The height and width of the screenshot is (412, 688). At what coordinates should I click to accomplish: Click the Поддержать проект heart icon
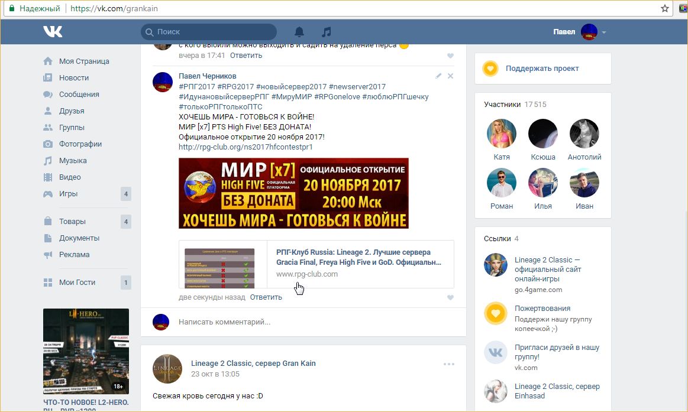(x=490, y=69)
